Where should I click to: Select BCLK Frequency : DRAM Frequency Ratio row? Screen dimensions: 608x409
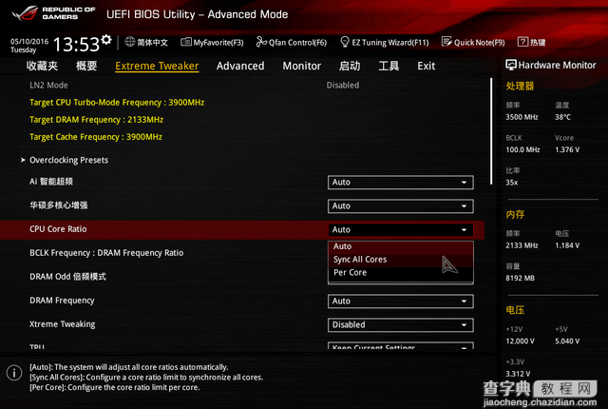(106, 253)
